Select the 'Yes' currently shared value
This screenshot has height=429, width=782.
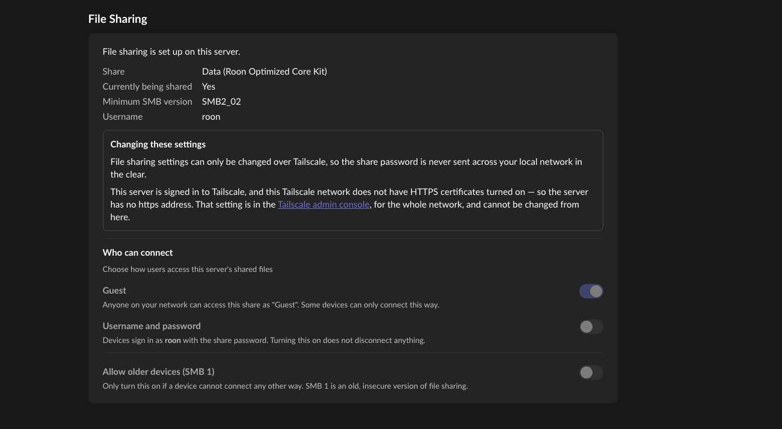tap(209, 87)
